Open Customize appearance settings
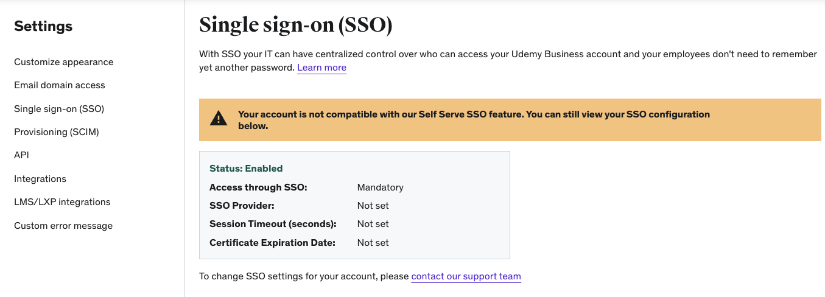The width and height of the screenshot is (825, 297). click(63, 62)
